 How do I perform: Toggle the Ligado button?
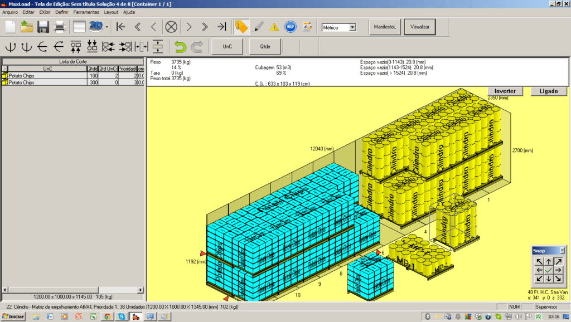pos(549,91)
